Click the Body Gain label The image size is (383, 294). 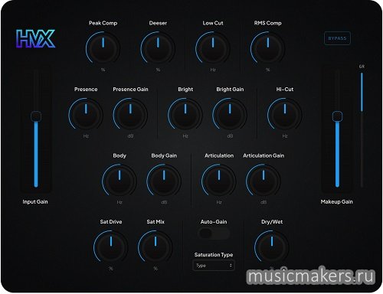(x=164, y=155)
